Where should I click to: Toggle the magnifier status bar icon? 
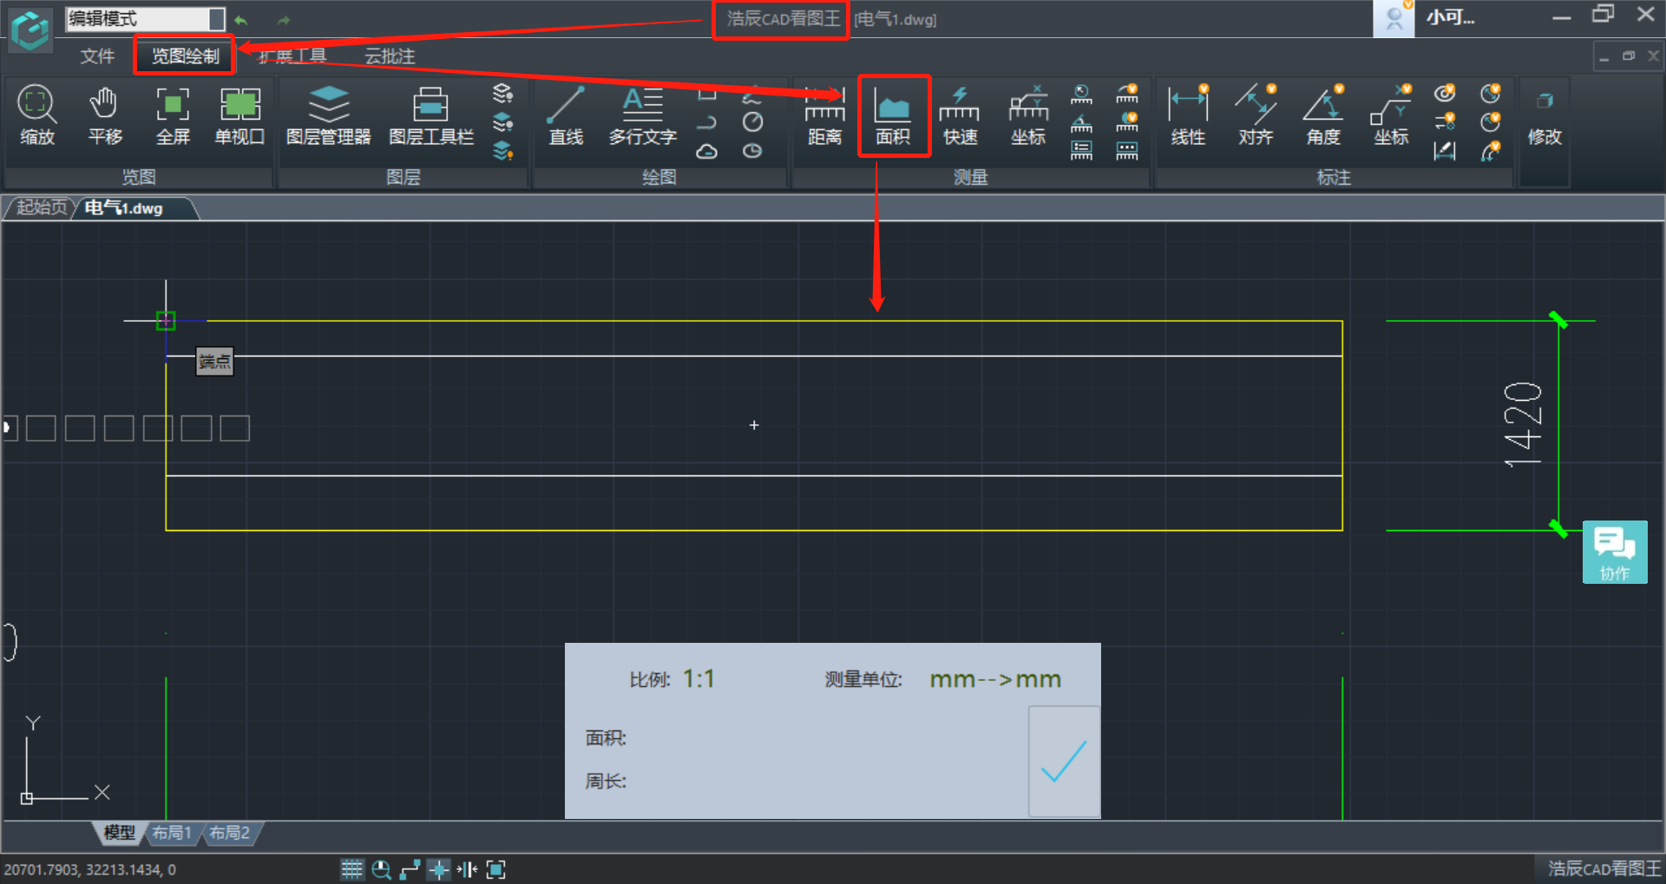(381, 869)
